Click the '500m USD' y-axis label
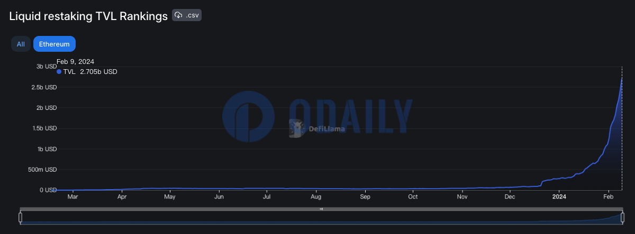635x234 pixels. pos(43,170)
